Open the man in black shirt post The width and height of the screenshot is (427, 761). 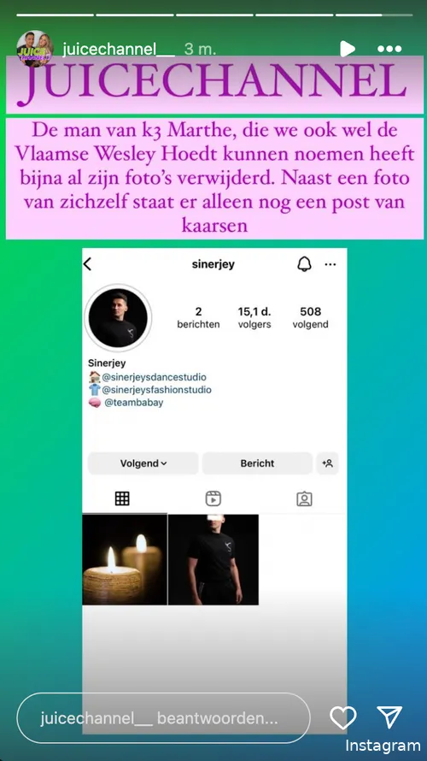click(213, 559)
